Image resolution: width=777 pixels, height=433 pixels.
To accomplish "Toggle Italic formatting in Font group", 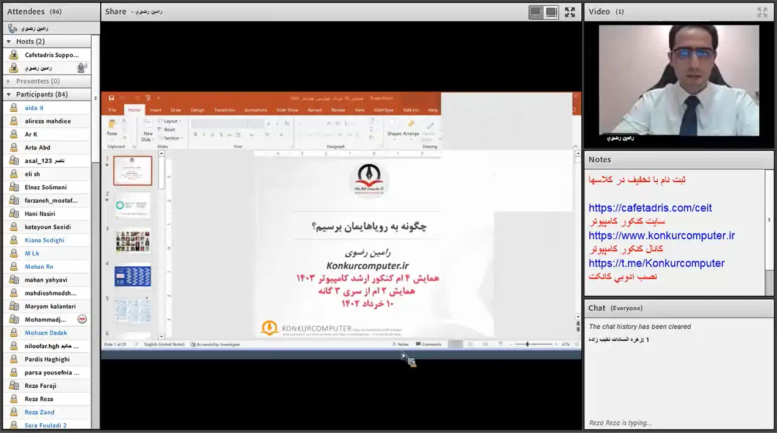I will tap(204, 134).
